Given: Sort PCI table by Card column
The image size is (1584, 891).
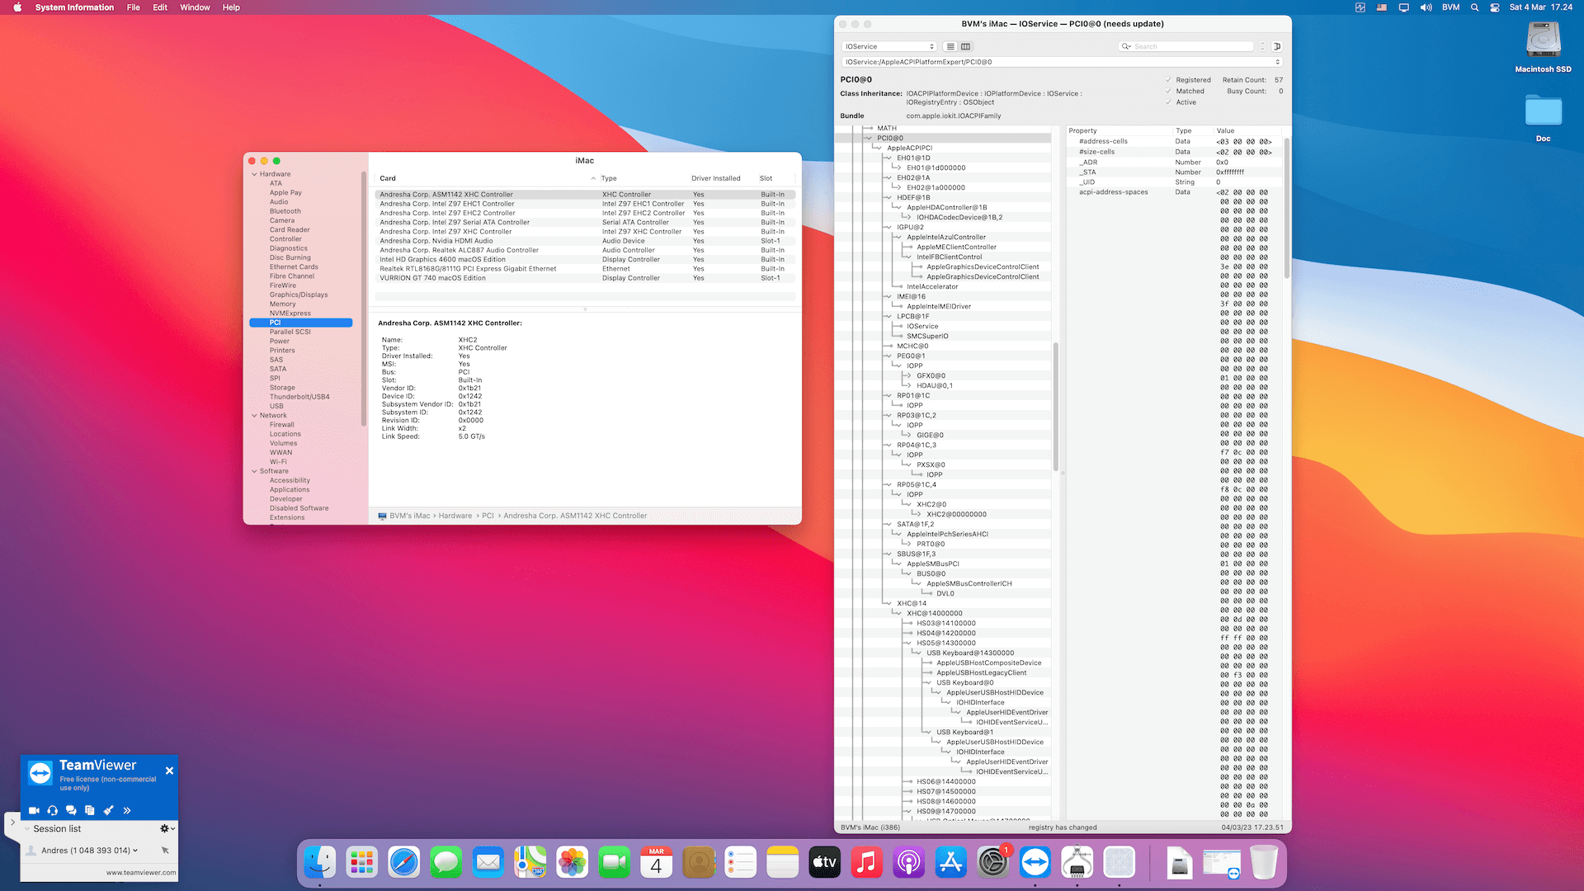Looking at the screenshot, I should point(487,178).
